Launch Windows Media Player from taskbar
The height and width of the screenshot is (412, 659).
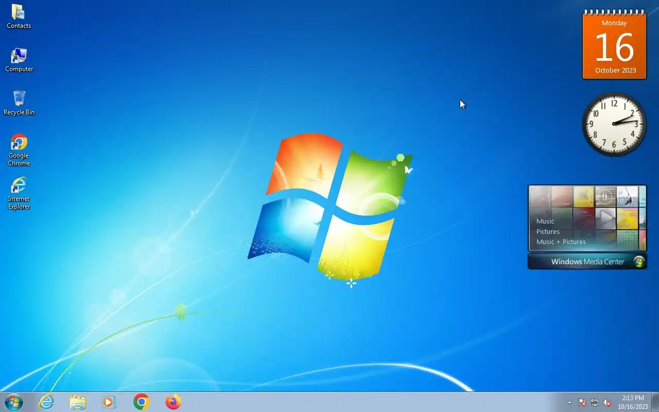109,402
